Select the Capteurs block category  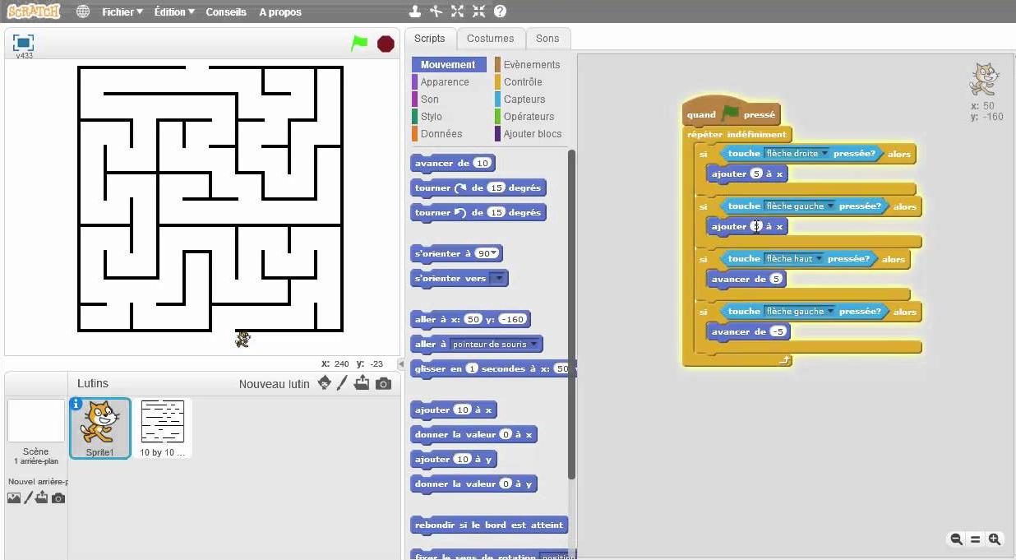coord(524,100)
